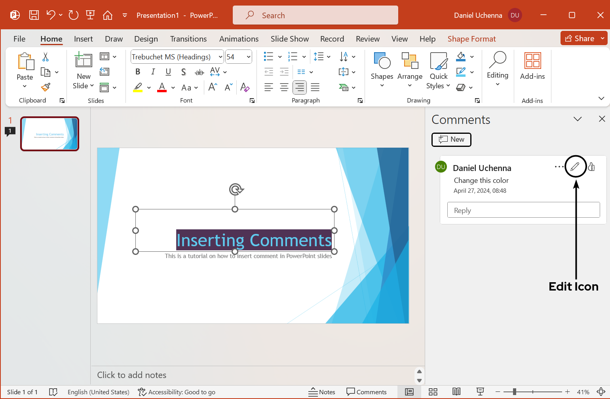This screenshot has height=399, width=610.
Task: Toggle Bold formatting
Action: click(138, 72)
